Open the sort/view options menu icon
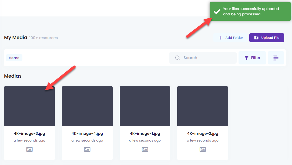The width and height of the screenshot is (292, 165). point(276,58)
